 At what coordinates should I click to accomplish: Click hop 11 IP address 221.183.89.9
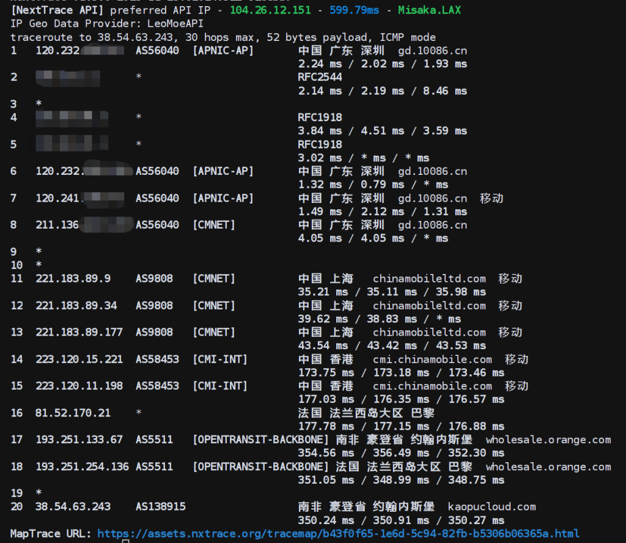pos(73,279)
